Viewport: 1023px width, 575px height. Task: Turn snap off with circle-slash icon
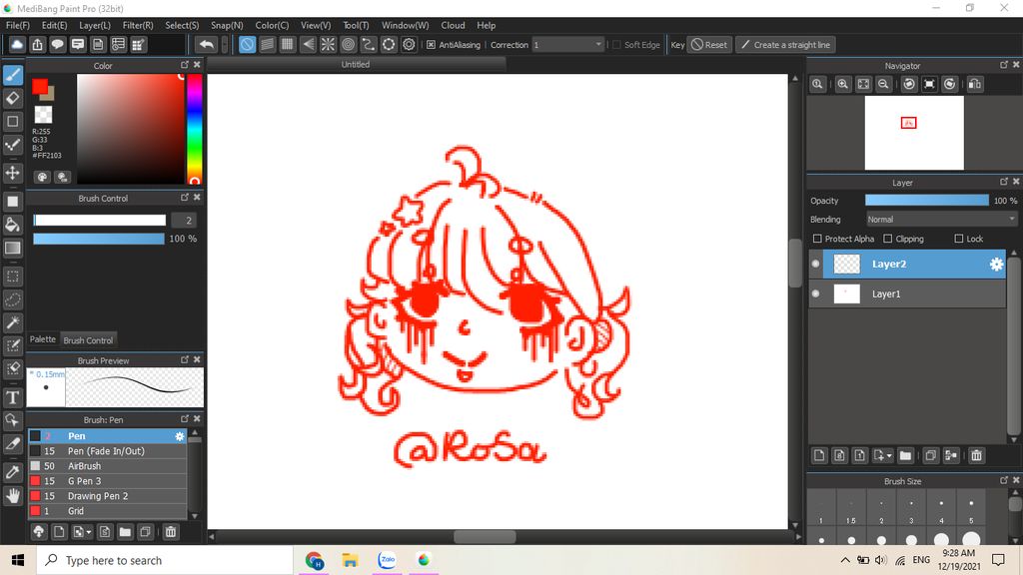[x=248, y=44]
